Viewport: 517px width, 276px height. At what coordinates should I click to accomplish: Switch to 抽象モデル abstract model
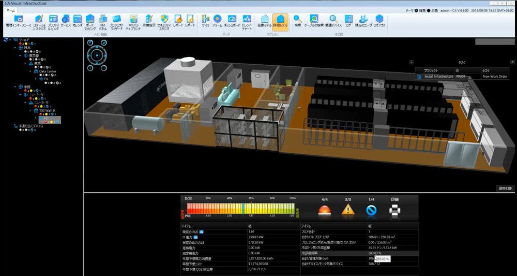click(x=264, y=21)
